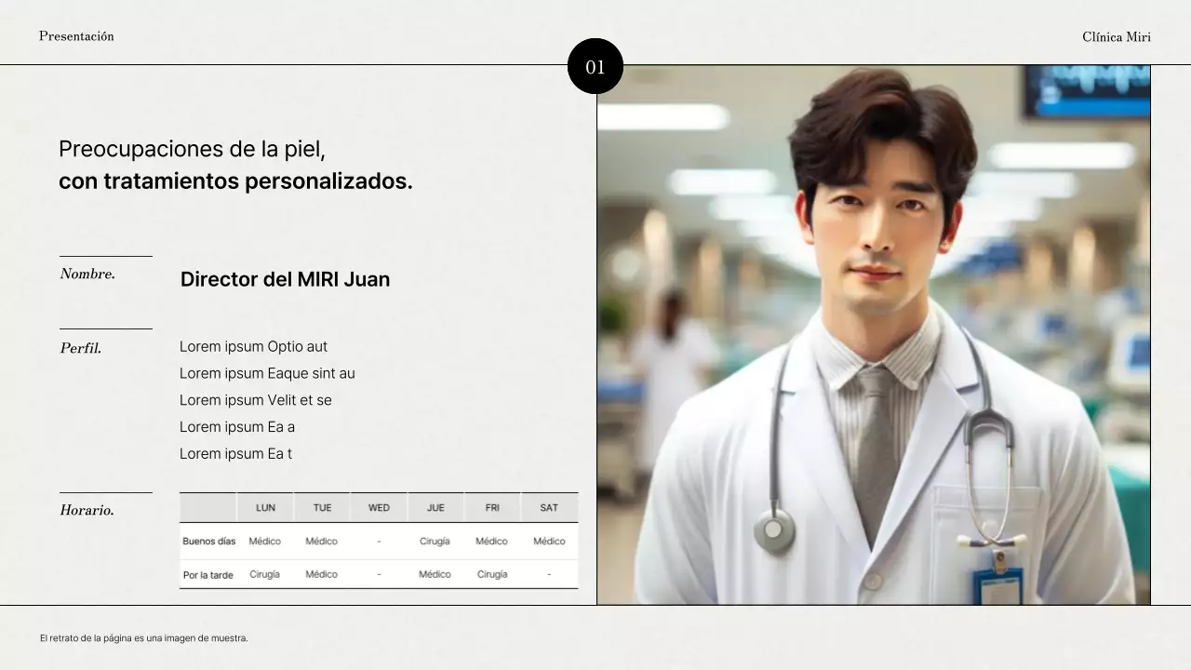Click the Presentación header label
Viewport: 1191px width, 670px height.
click(76, 36)
